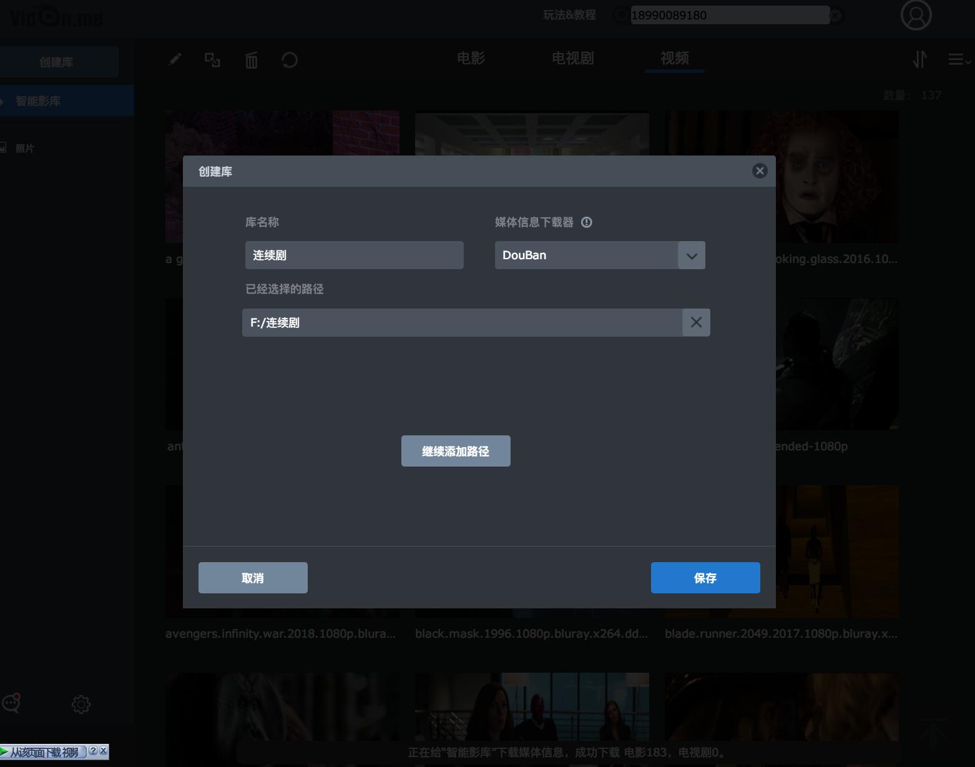
Task: Open the view mode list dropdown
Action: click(x=959, y=59)
